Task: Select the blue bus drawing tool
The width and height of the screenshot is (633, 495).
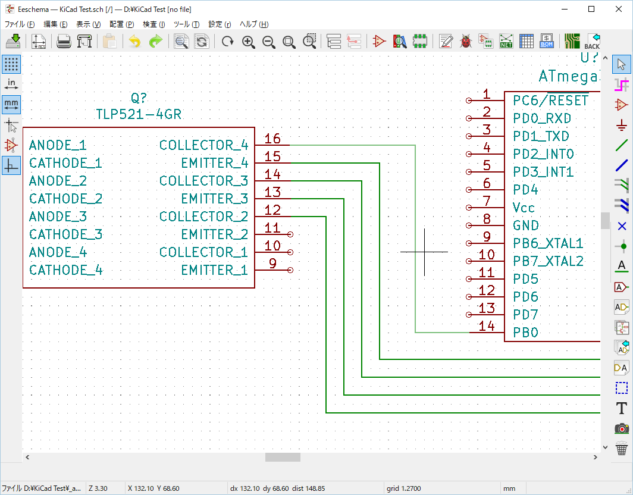Action: pos(622,165)
